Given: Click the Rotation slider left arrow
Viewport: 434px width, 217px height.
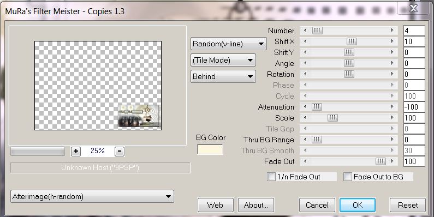Looking at the screenshot, I should tap(305, 74).
